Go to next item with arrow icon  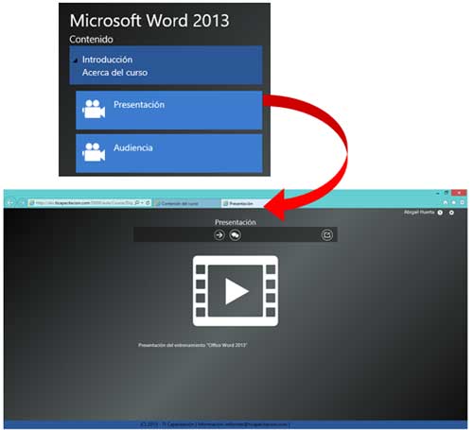tap(219, 235)
